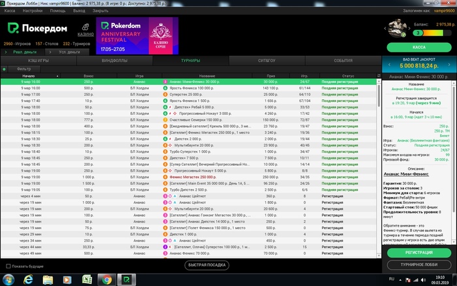
Task: Click Pokerdom taskbar icon
Action: click(x=127, y=280)
